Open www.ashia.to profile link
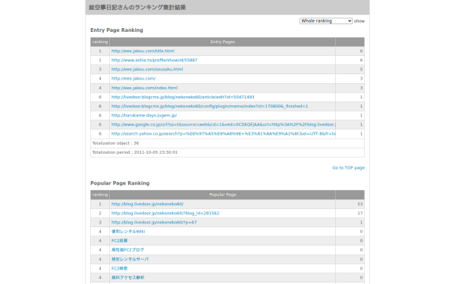The height and width of the screenshot is (284, 455). [155, 61]
